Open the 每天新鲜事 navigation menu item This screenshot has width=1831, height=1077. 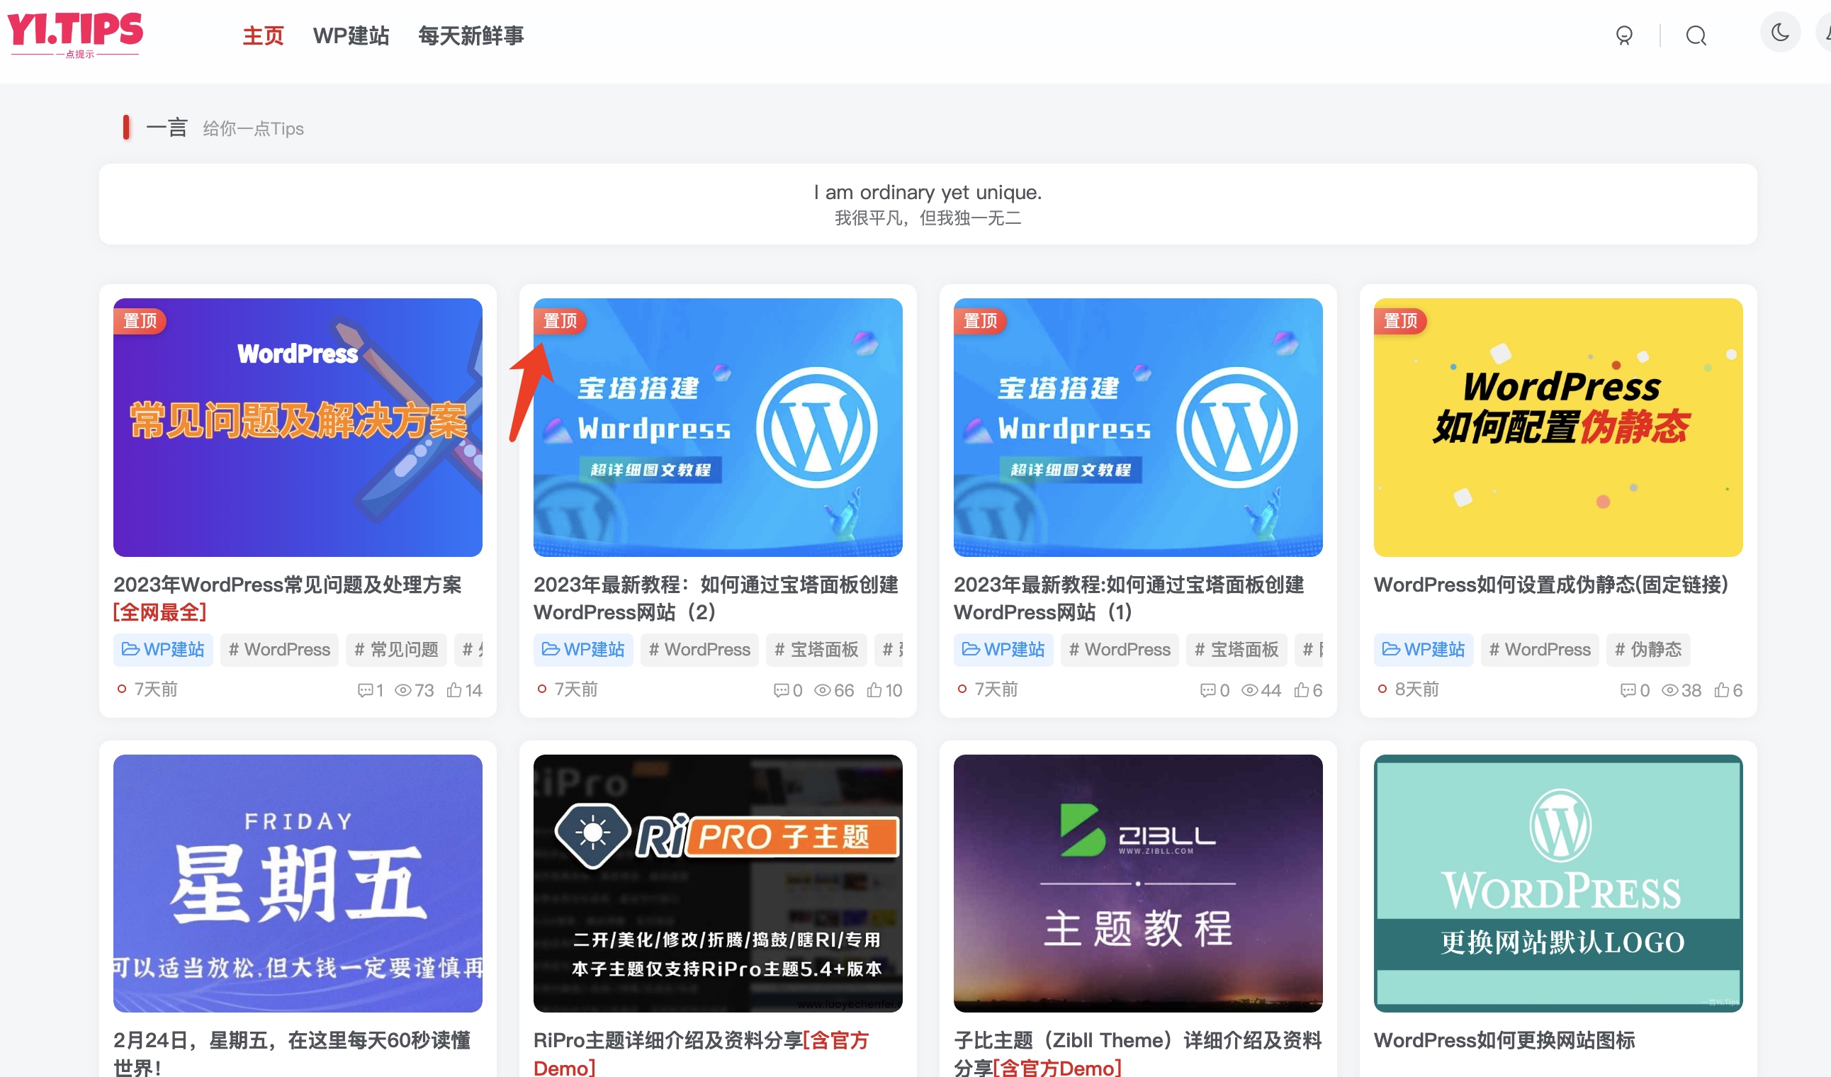471,35
